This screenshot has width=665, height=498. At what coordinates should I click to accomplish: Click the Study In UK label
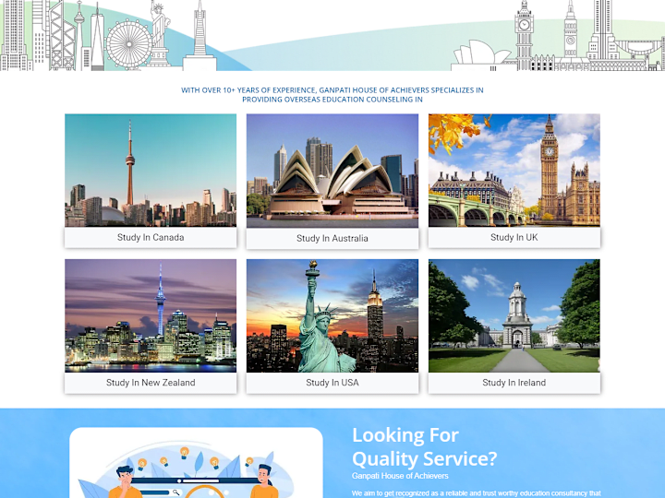[x=514, y=238]
